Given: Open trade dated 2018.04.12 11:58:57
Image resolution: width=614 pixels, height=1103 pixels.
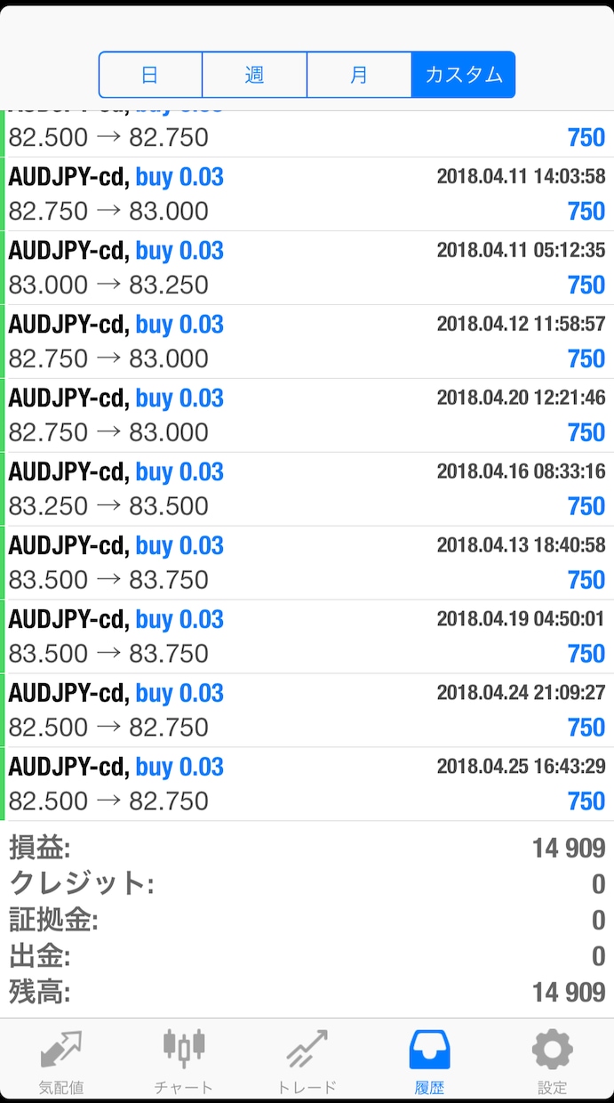Looking at the screenshot, I should 307,342.
